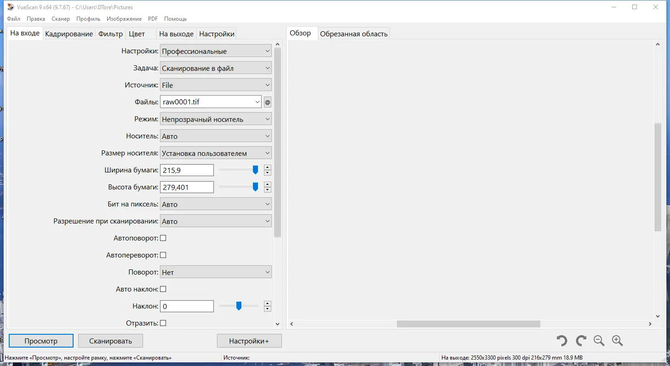Expand the Размер носителя dropdown
This screenshot has width=670, height=366.
coord(216,154)
